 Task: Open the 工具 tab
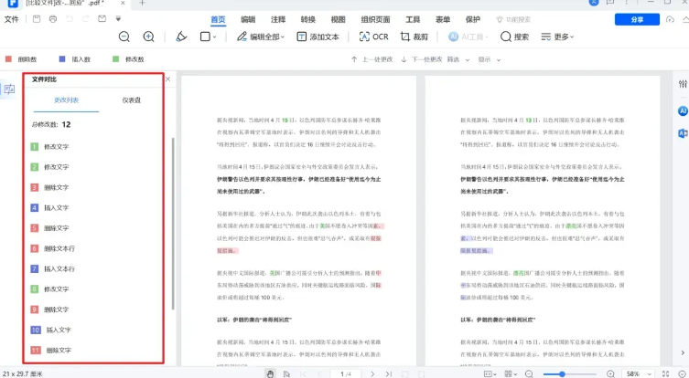coord(413,19)
